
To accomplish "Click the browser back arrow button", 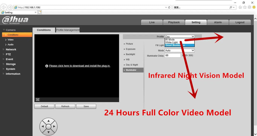I will pos(4,7).
